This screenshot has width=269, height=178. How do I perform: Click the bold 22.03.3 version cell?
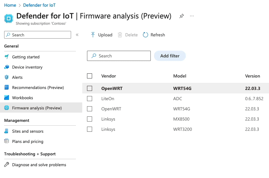(252, 88)
